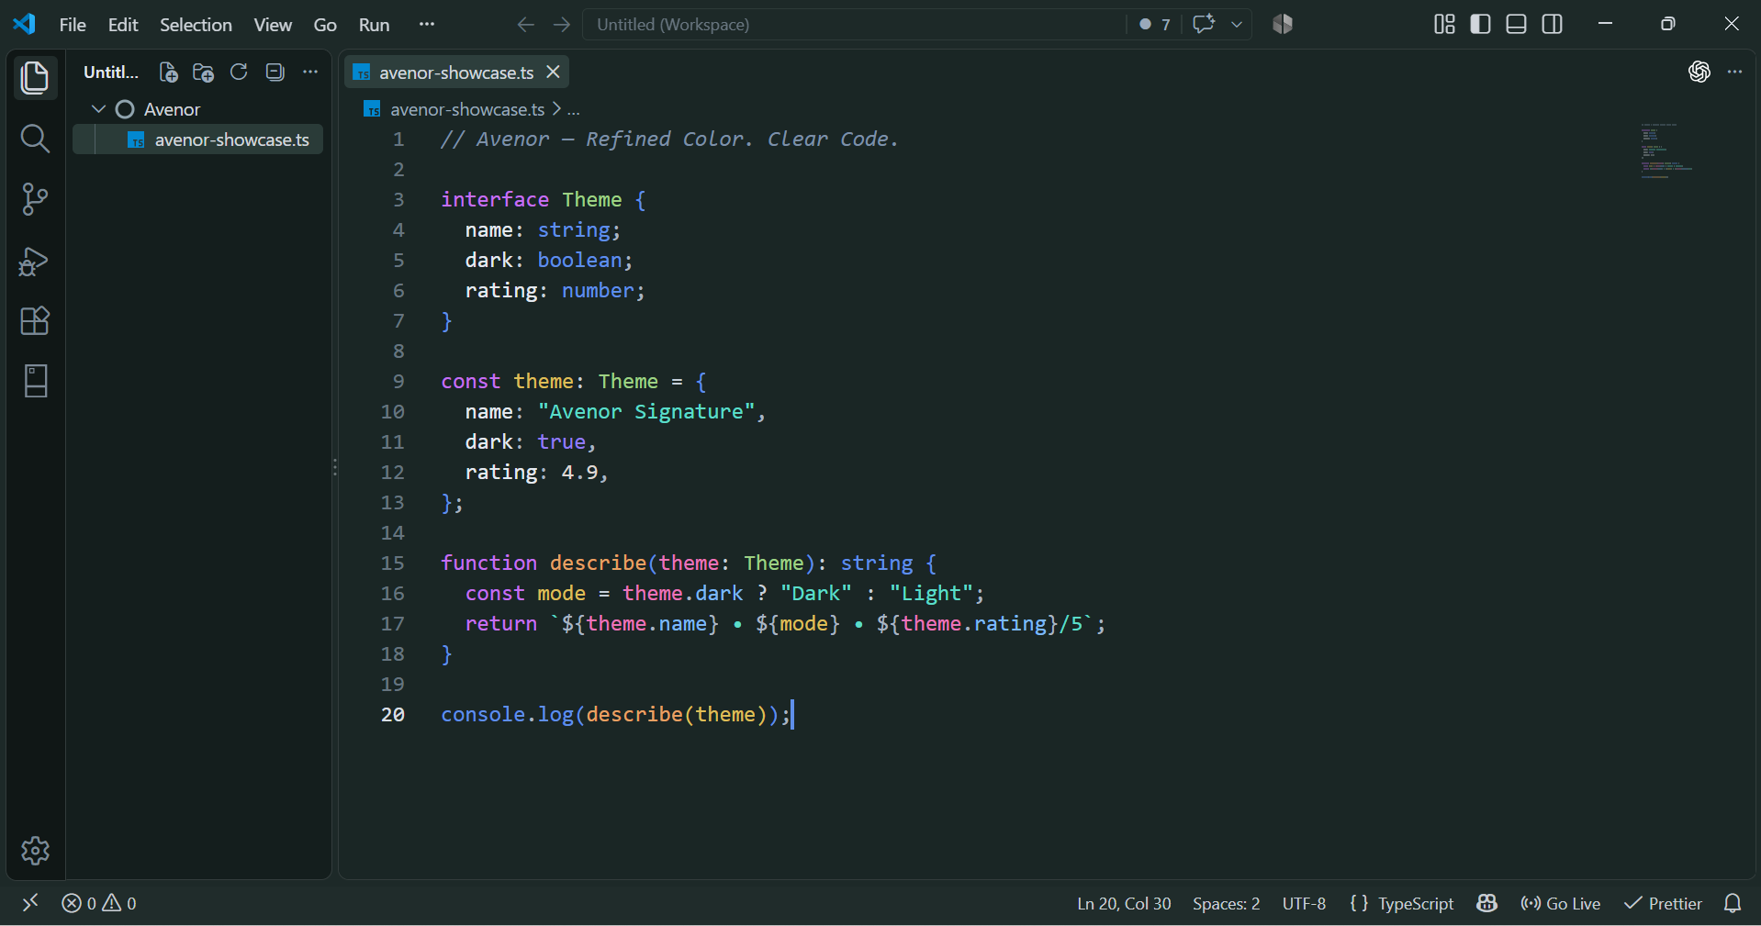This screenshot has height=926, width=1761.
Task: Open errors and warnings problems indicator
Action: [99, 903]
